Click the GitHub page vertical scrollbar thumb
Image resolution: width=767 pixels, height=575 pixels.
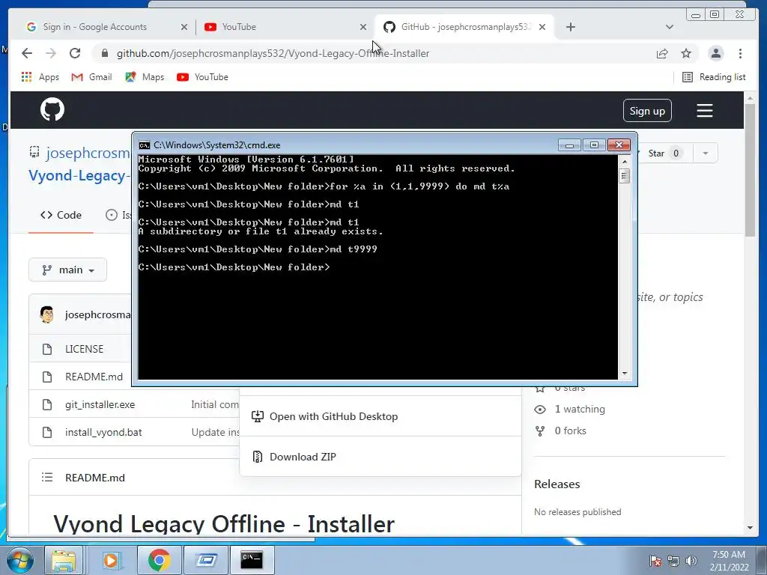click(751, 171)
